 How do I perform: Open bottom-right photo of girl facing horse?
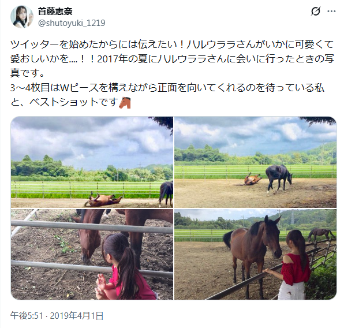point(255,254)
